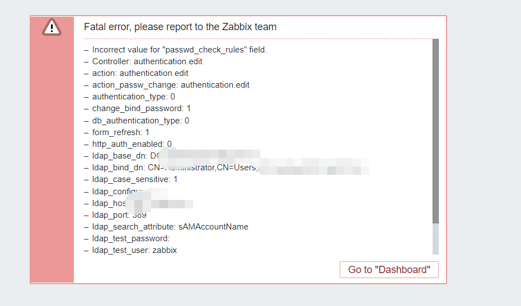Click the "passwd_check_rules" incorrect value line
The height and width of the screenshot is (306, 521).
click(179, 50)
